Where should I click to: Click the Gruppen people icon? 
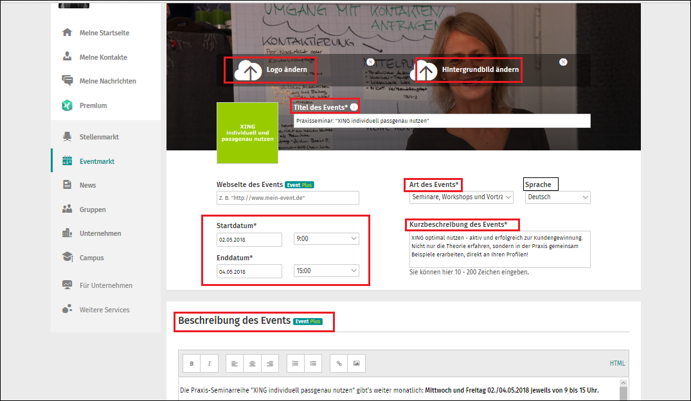pos(67,209)
